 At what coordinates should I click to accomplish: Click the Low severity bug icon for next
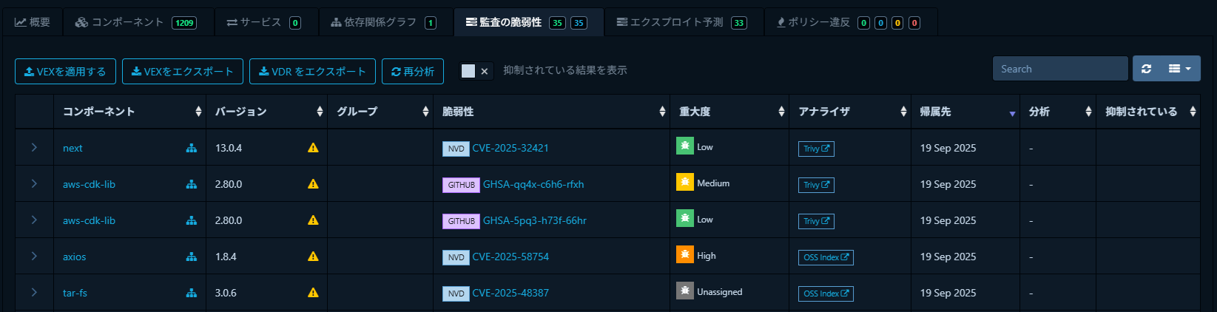(x=684, y=146)
